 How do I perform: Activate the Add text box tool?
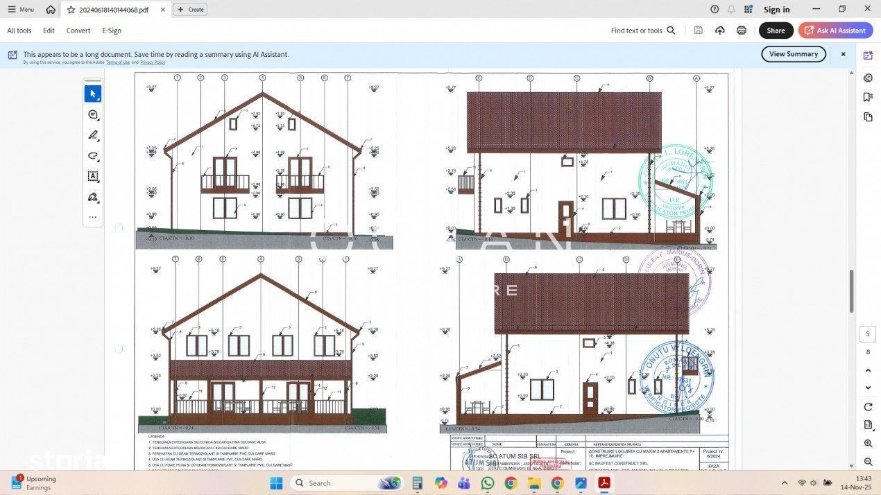point(93,177)
